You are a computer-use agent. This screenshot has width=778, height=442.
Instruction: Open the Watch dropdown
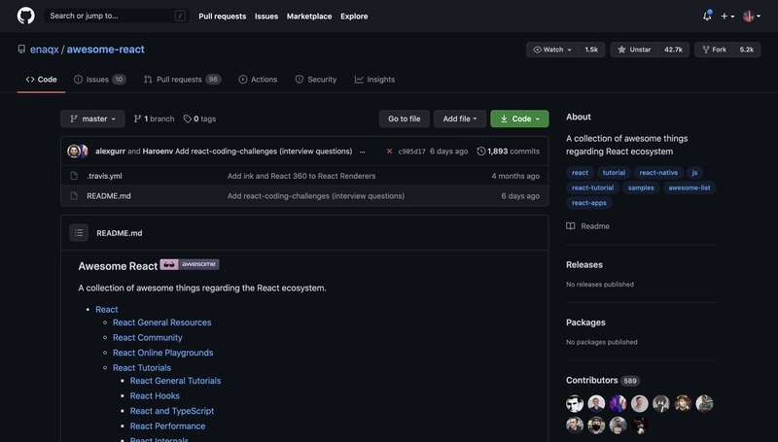pos(552,50)
